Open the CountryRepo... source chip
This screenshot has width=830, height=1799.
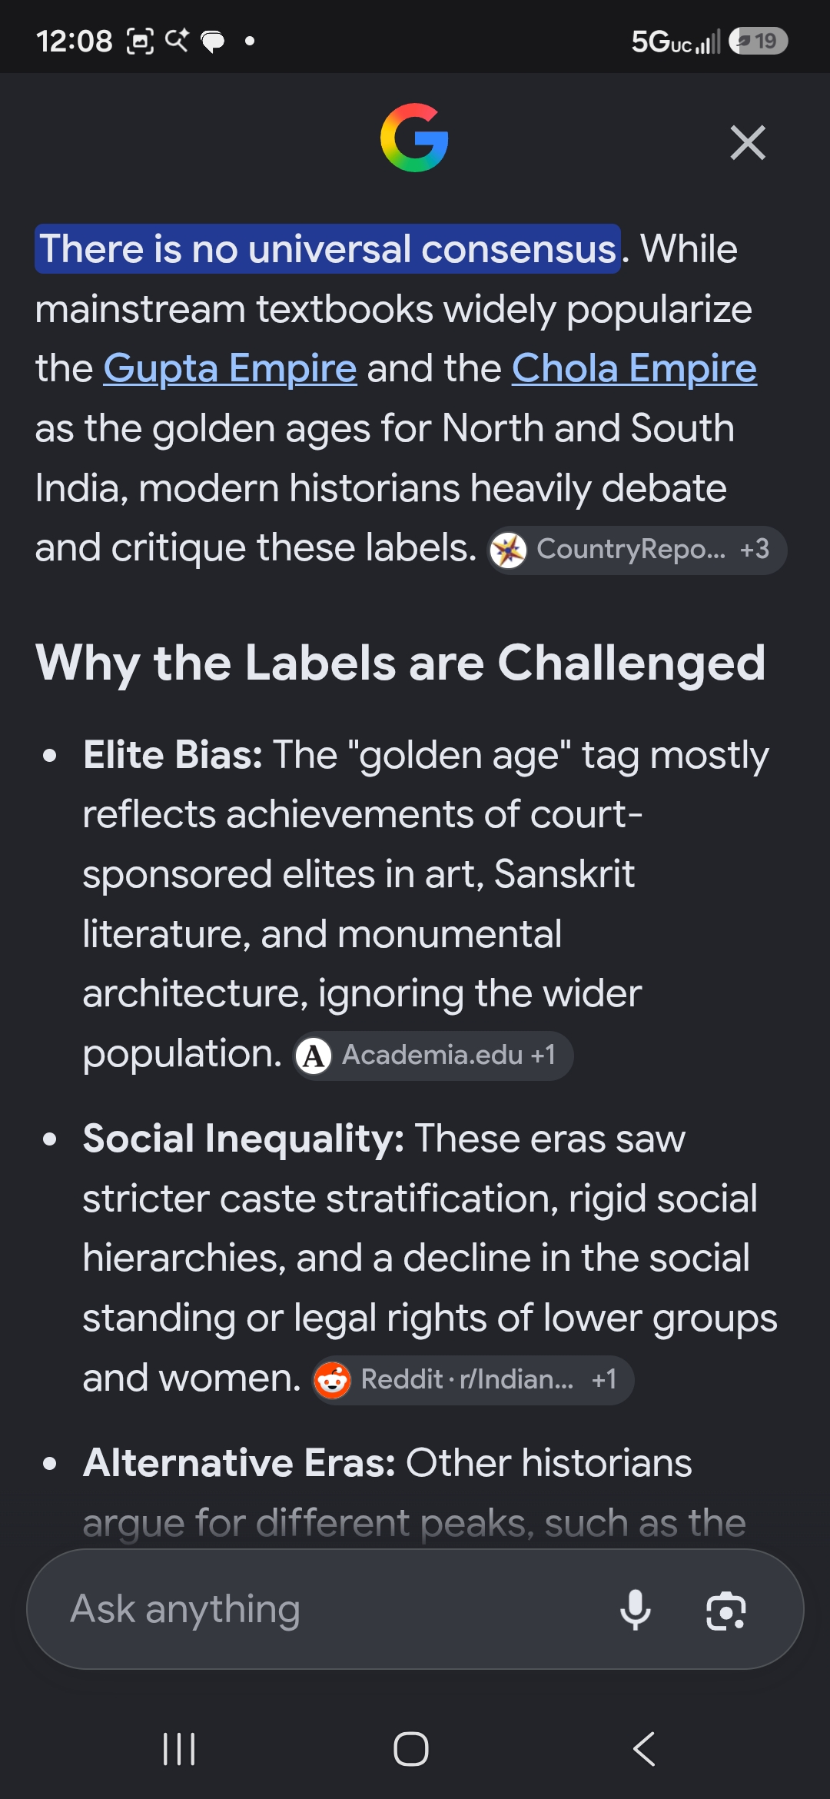[637, 550]
